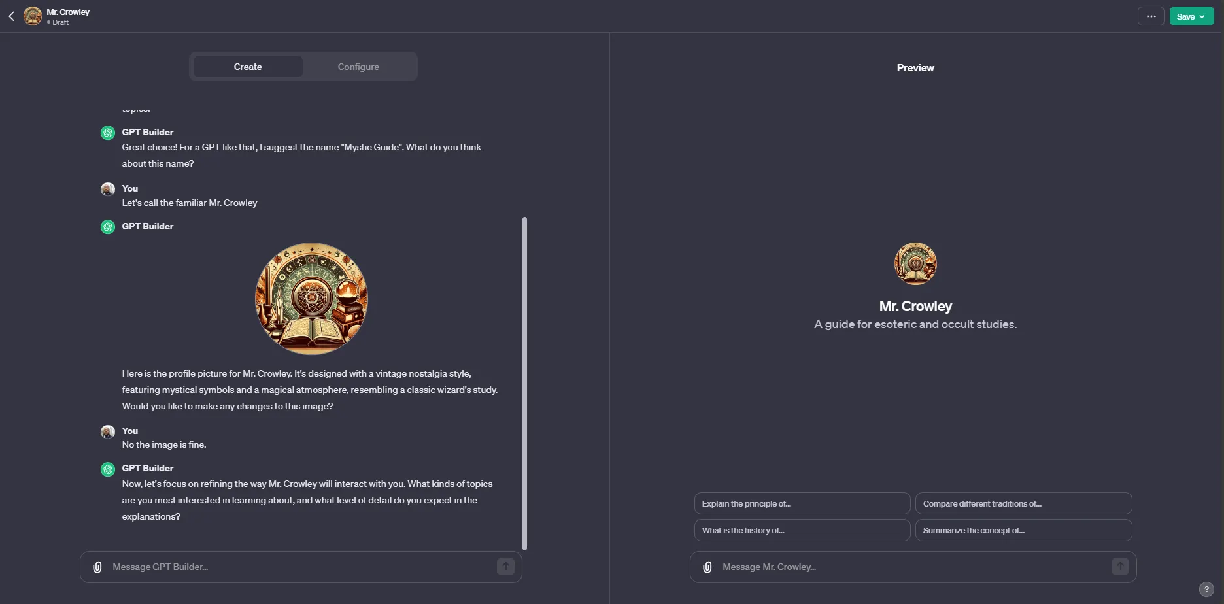Click the Mr. Crowley preview profile image
Viewport: 1224px width, 604px height.
[915, 264]
